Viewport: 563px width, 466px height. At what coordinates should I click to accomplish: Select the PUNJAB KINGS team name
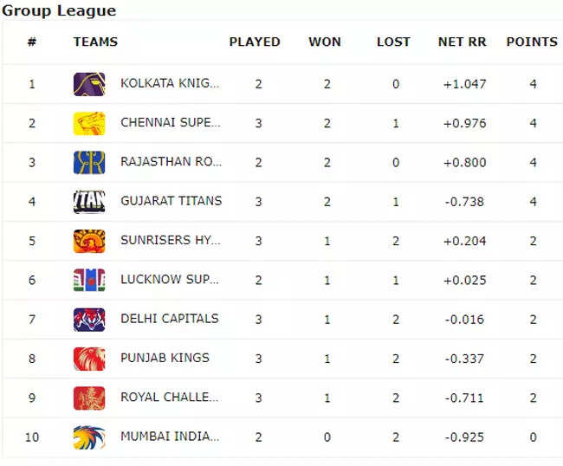click(x=165, y=358)
